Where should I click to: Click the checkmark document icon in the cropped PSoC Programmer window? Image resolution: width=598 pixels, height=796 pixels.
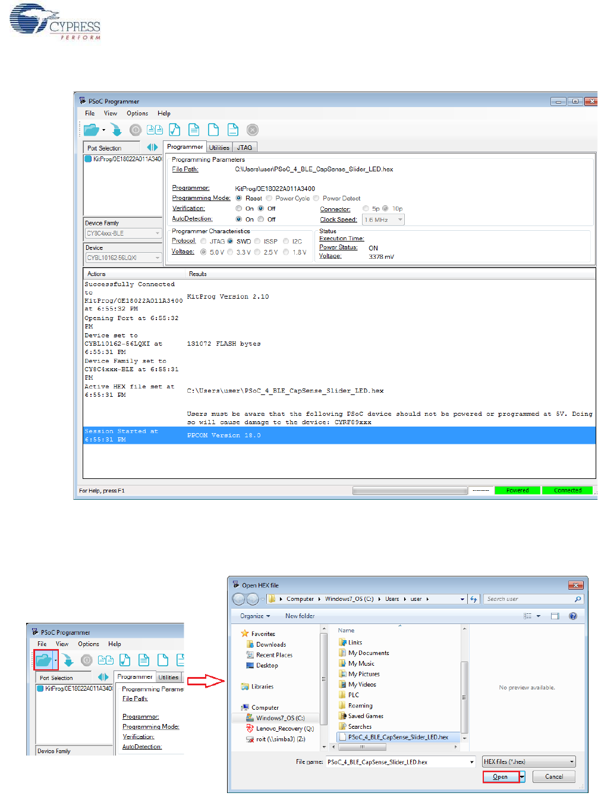[125, 660]
